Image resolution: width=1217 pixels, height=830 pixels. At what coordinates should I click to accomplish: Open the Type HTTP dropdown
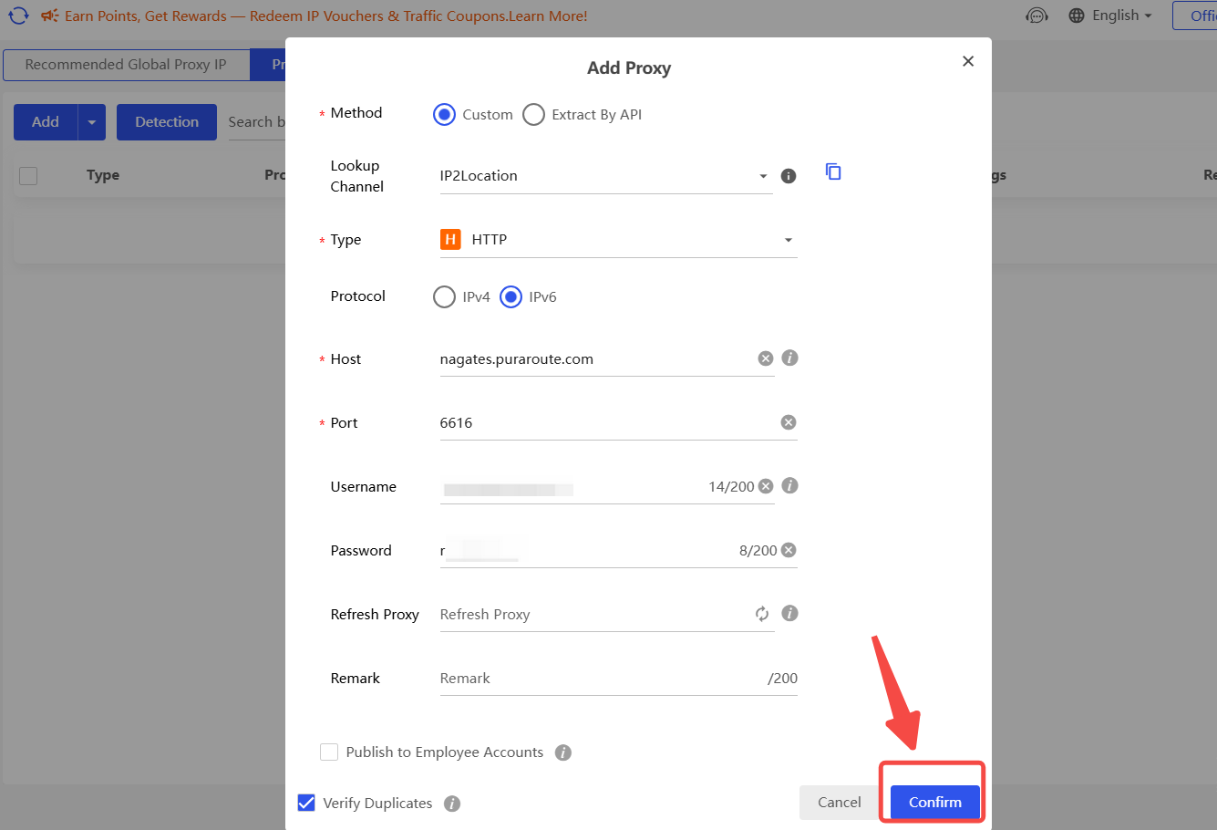[618, 240]
